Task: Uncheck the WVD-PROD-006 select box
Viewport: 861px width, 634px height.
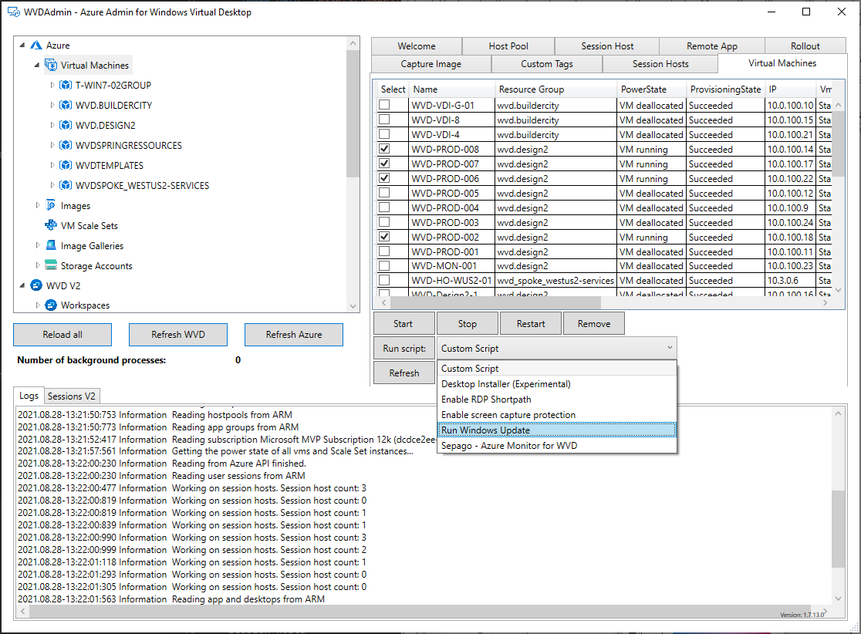Action: (x=384, y=178)
